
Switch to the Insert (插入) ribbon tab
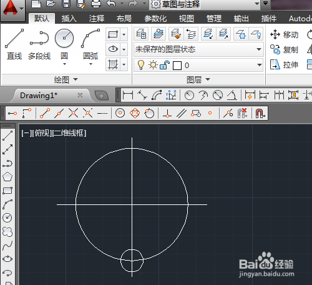click(69, 19)
